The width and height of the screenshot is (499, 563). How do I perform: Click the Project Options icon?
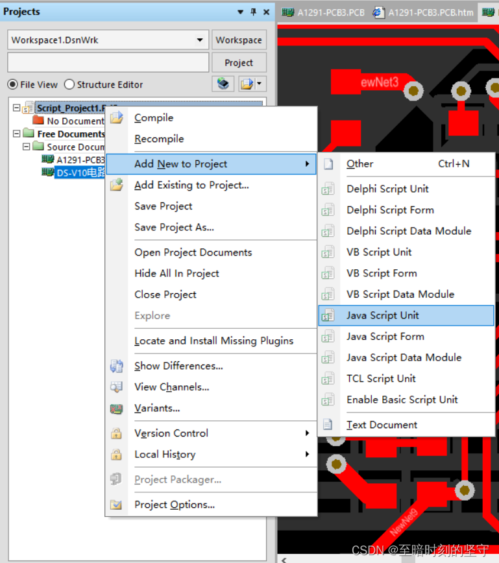click(x=116, y=505)
